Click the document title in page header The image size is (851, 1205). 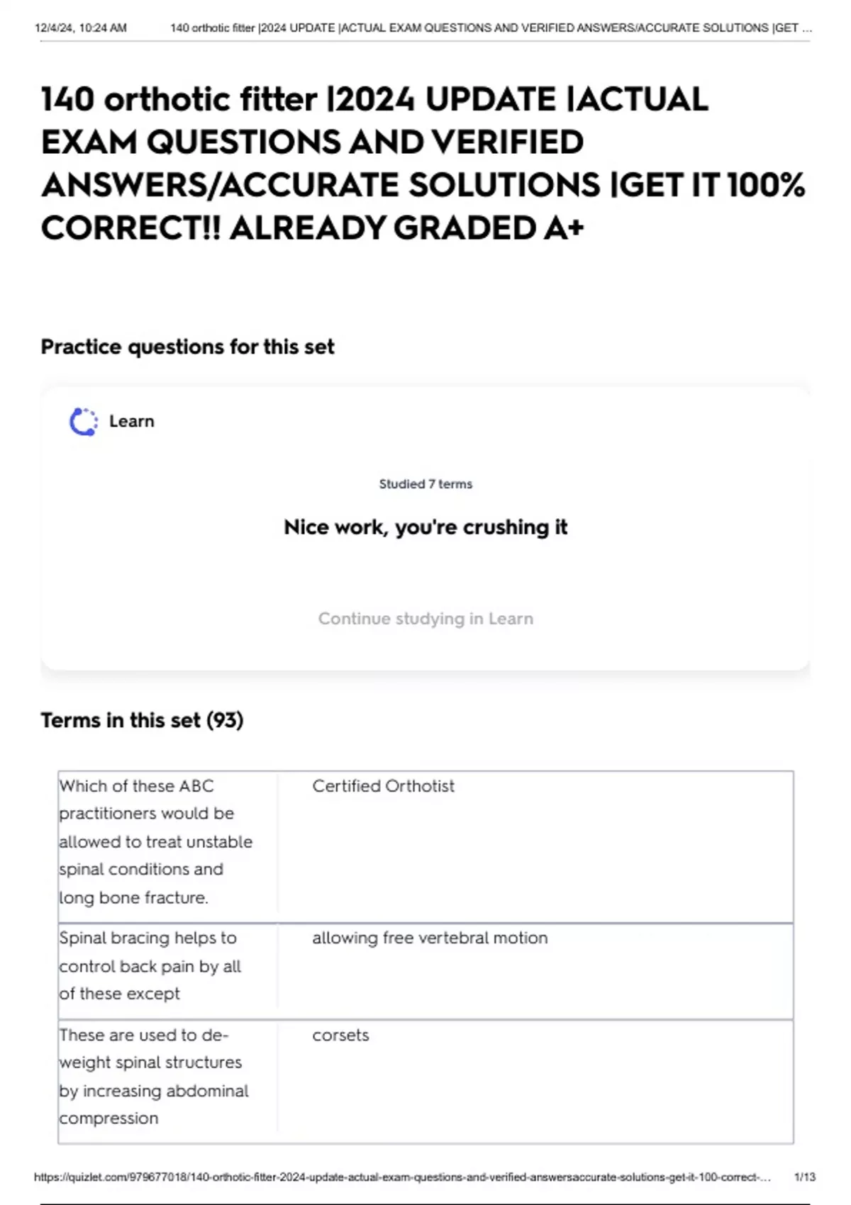coord(491,28)
